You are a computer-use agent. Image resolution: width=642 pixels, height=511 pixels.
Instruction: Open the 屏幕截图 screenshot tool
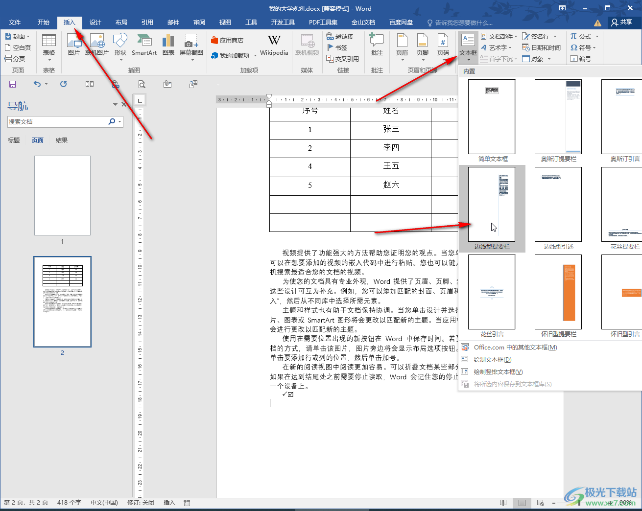point(191,47)
